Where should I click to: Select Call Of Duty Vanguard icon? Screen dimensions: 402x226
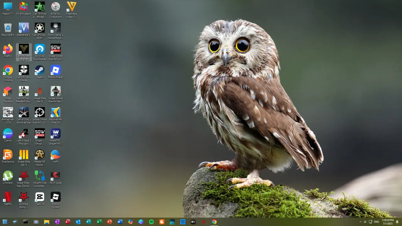point(24,52)
